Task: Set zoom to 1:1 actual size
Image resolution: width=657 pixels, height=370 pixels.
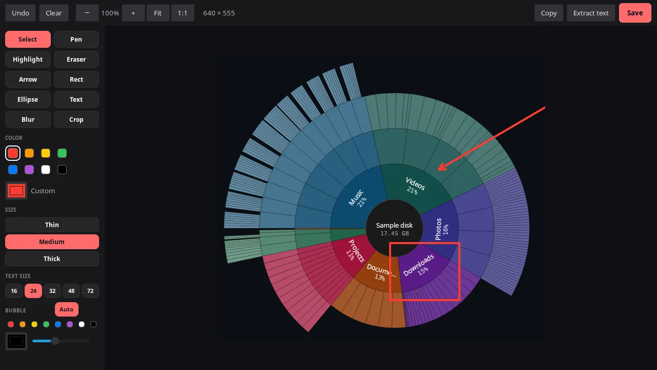Action: coord(183,13)
